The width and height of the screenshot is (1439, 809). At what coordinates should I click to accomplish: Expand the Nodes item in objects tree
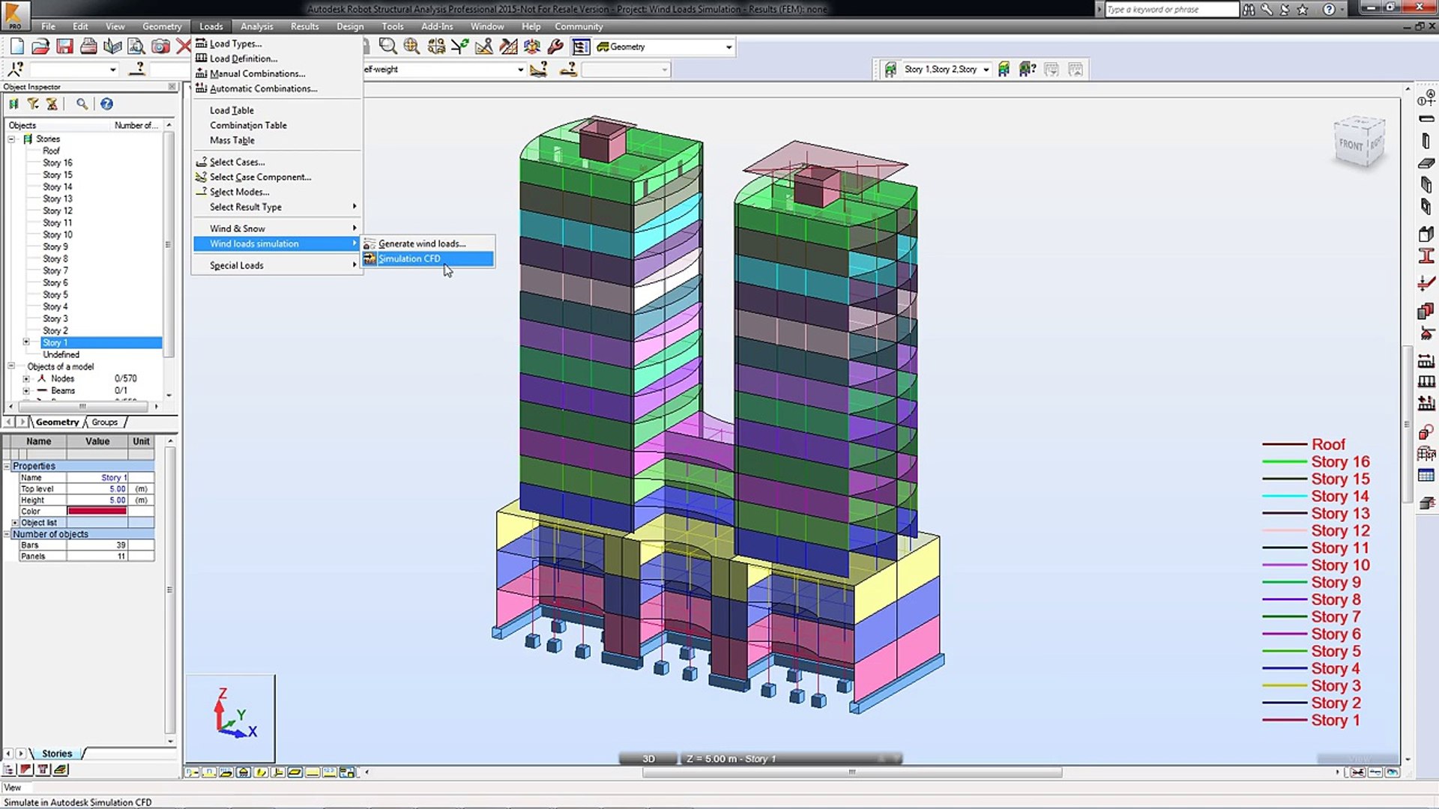[26, 379]
